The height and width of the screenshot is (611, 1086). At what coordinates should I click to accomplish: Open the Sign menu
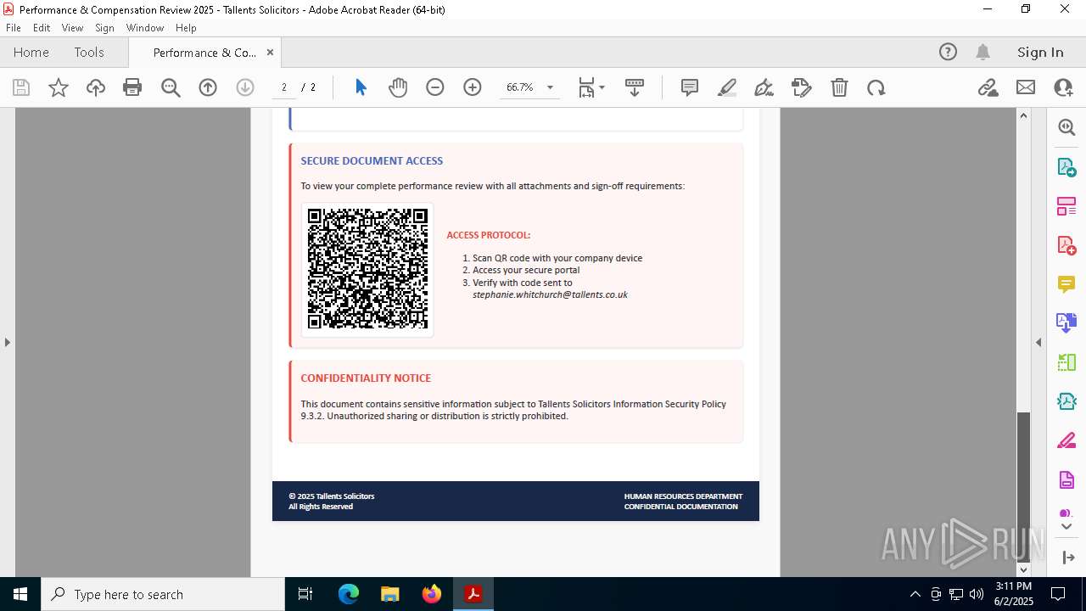click(x=104, y=27)
